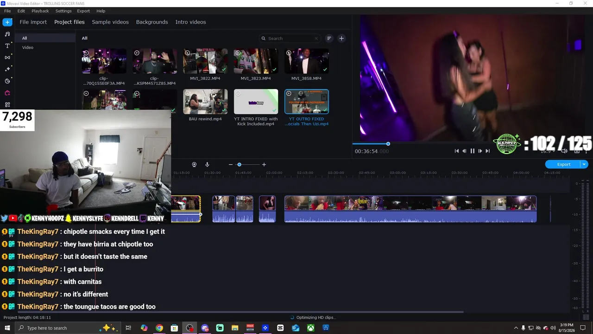The width and height of the screenshot is (593, 334).
Task: Select the yellow-highlighted timeline clip
Action: [x=186, y=209]
